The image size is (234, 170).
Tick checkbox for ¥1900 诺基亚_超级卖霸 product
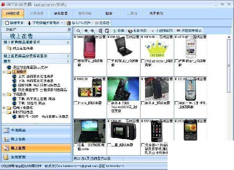pyautogui.click(x=143, y=103)
